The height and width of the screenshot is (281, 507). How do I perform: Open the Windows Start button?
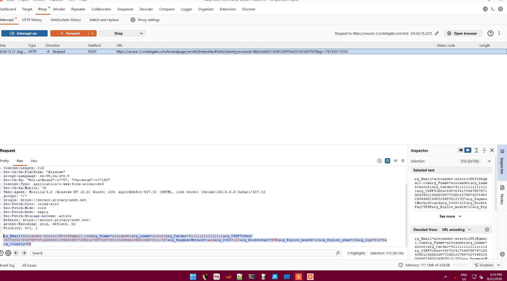tap(193, 277)
